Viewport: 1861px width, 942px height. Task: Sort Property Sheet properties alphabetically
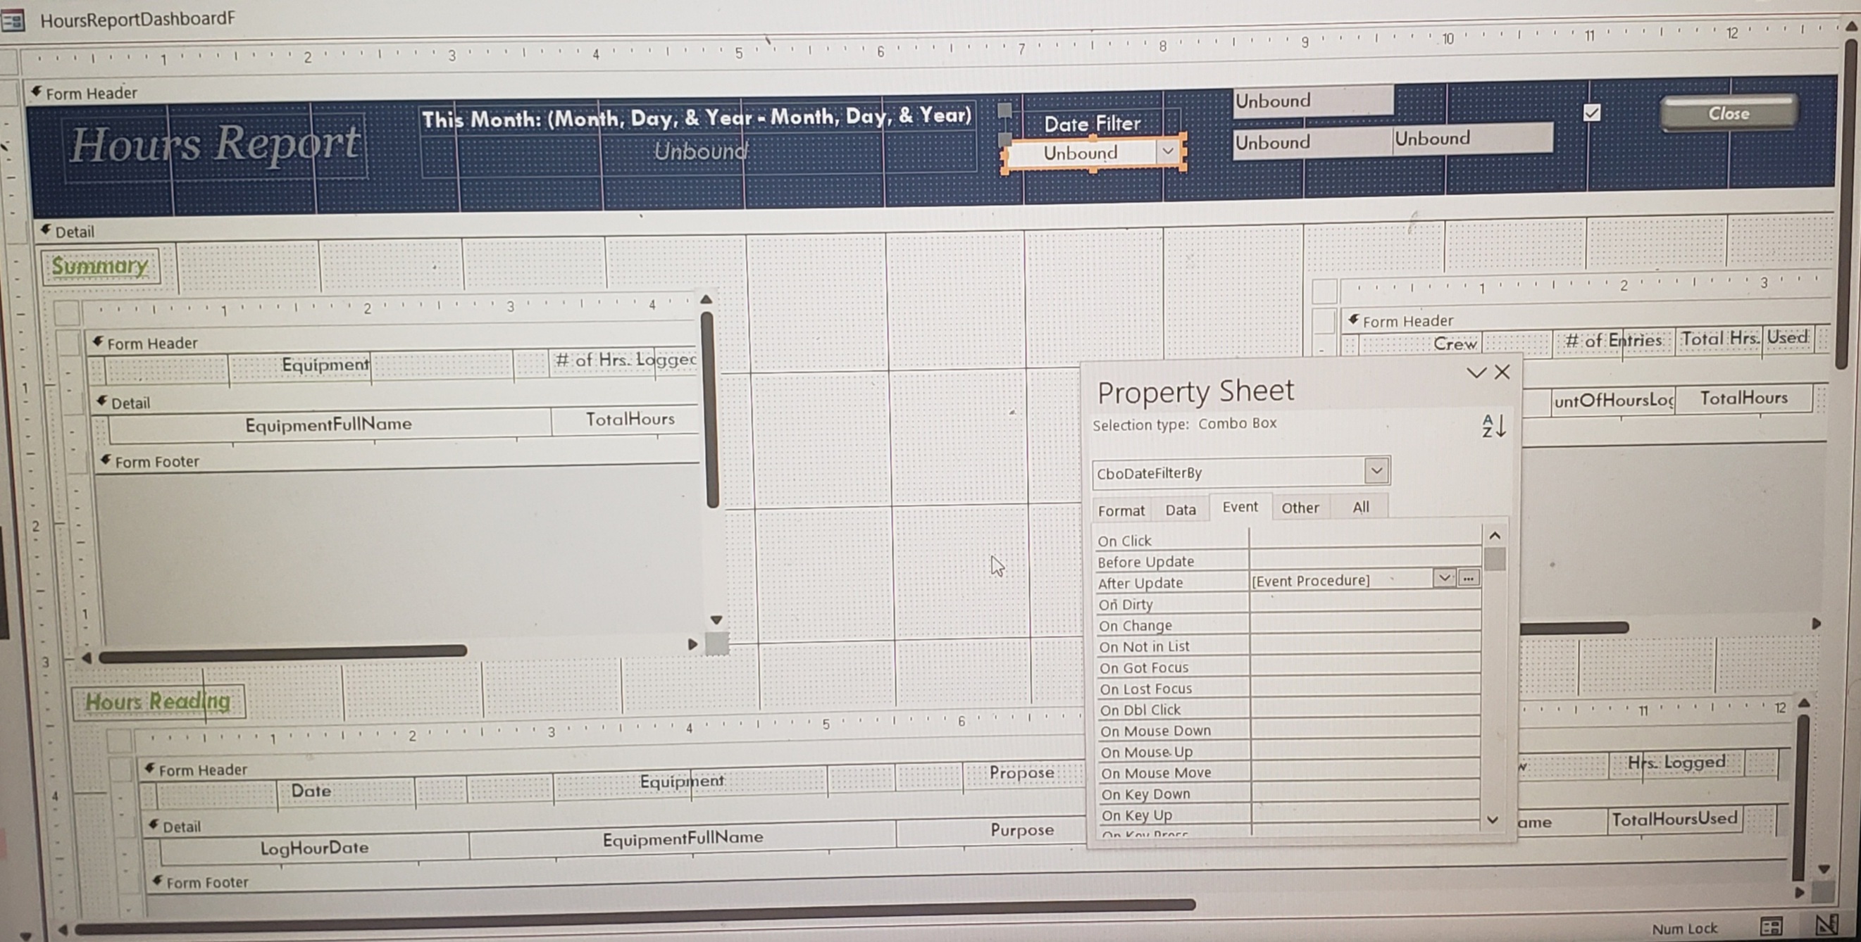point(1492,427)
